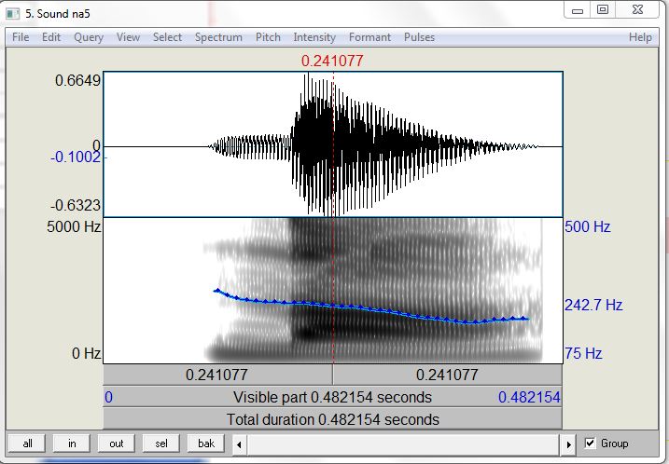This screenshot has width=669, height=464.
Task: Click the first point of the blue pitch contour
Action: point(217,291)
